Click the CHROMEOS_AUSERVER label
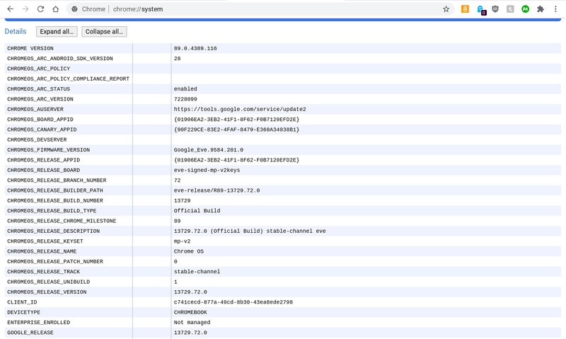The width and height of the screenshot is (566, 339). pos(35,109)
